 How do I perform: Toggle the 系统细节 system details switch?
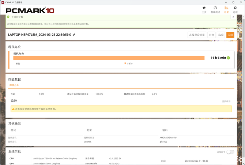click(x=230, y=152)
